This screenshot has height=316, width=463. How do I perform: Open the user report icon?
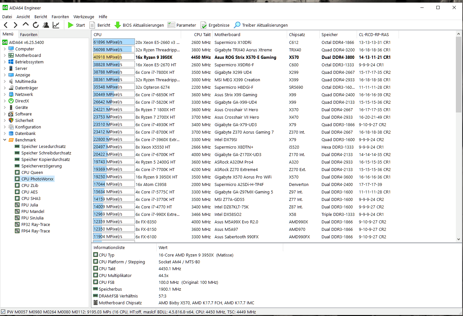46,25
